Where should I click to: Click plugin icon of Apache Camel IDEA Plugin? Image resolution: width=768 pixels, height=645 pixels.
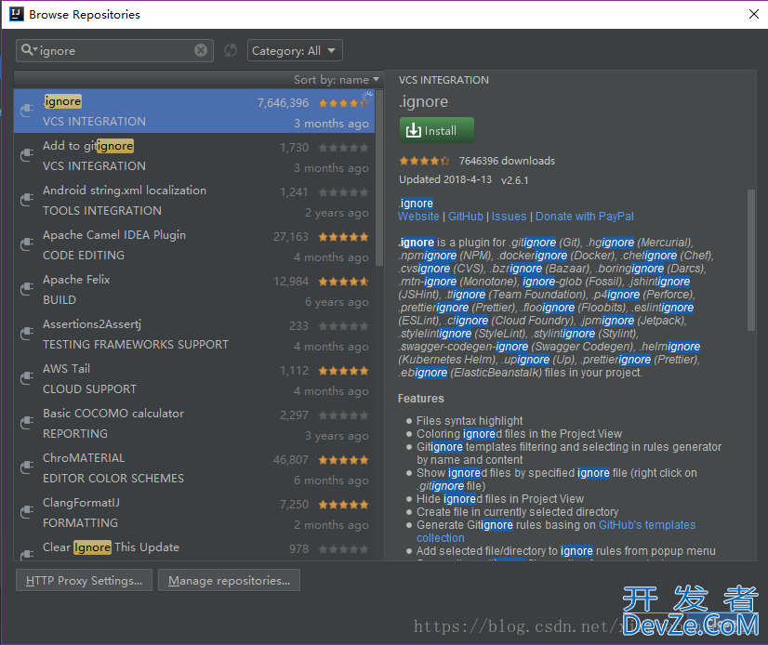tap(27, 244)
